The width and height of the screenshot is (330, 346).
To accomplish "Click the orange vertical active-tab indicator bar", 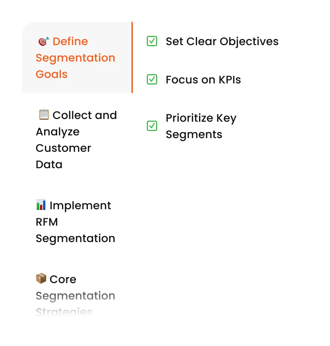I will (x=132, y=57).
